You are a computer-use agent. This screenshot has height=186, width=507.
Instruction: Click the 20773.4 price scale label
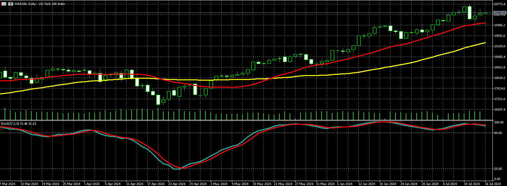(499, 4)
